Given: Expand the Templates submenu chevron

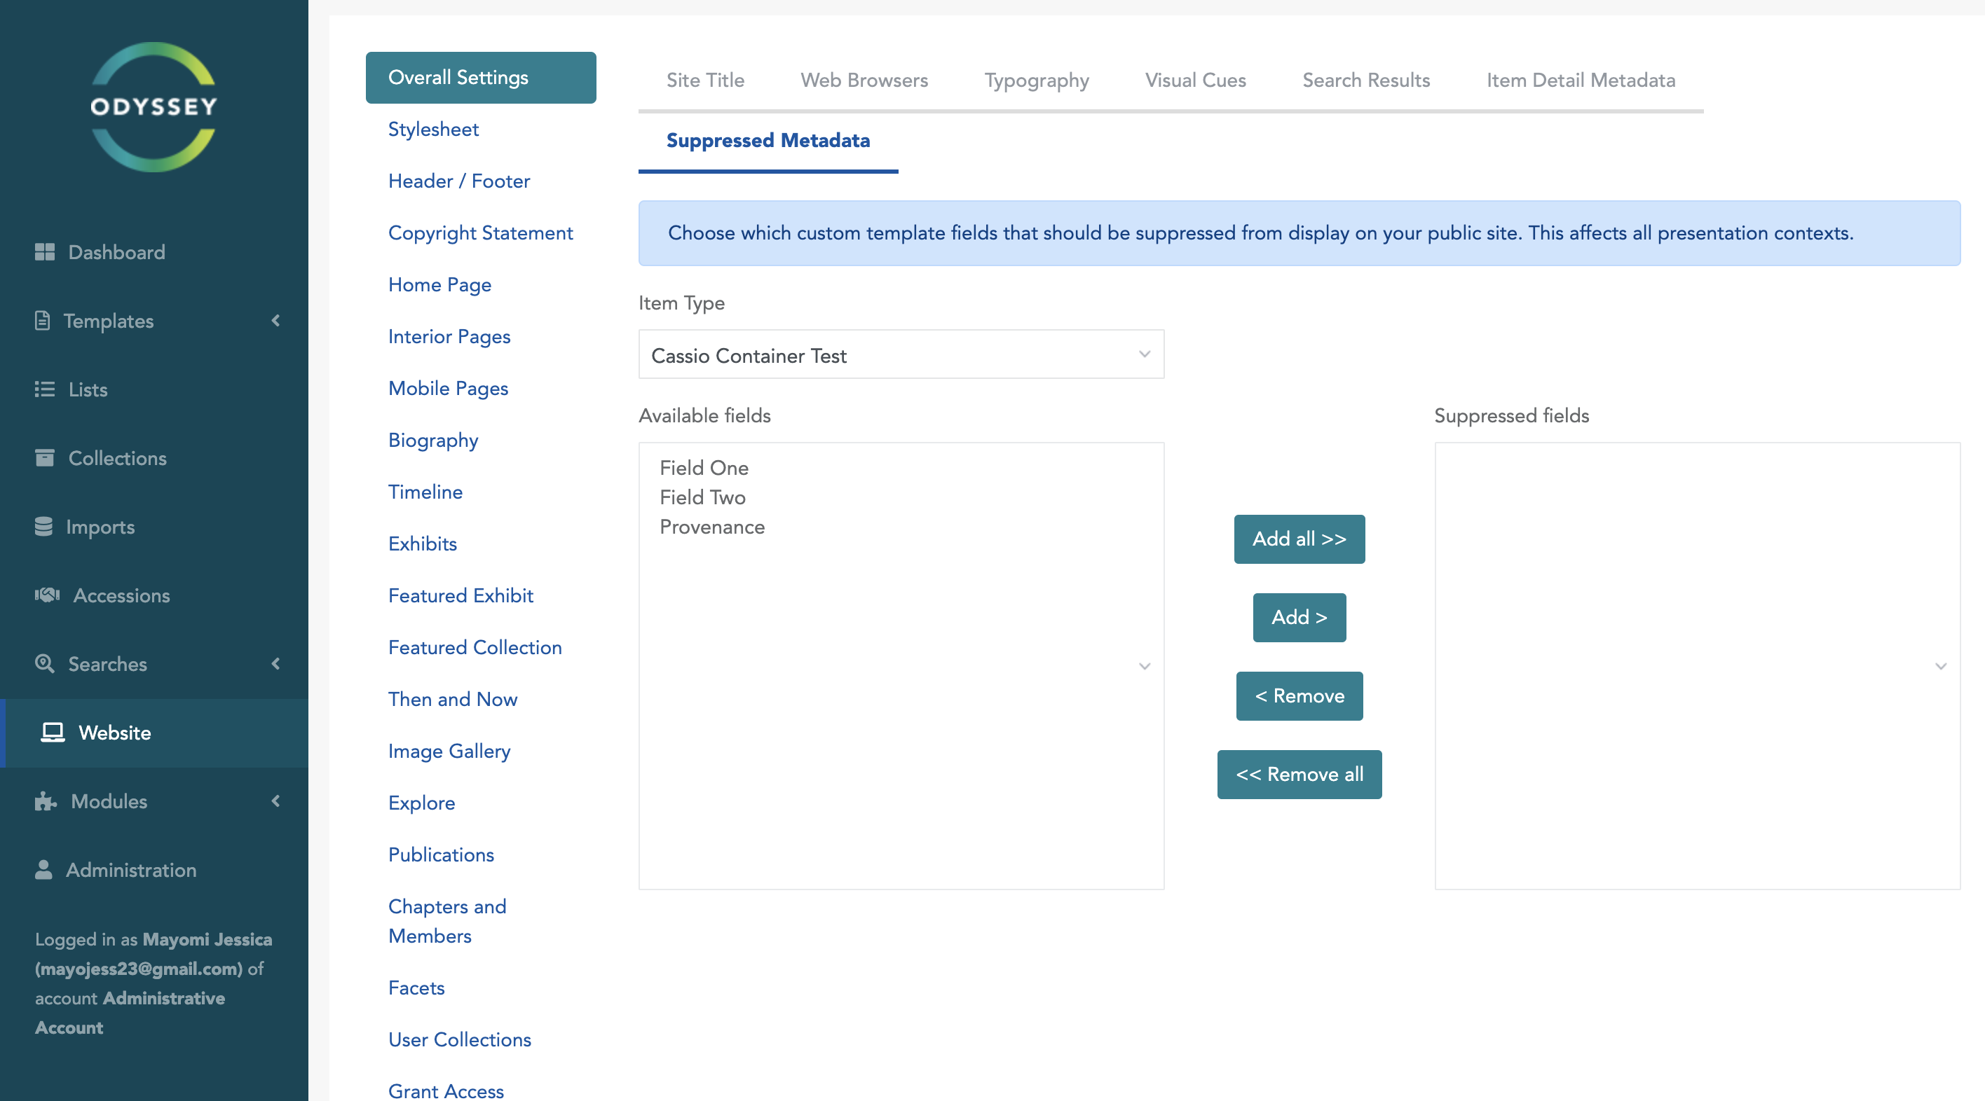Looking at the screenshot, I should pyautogui.click(x=276, y=320).
